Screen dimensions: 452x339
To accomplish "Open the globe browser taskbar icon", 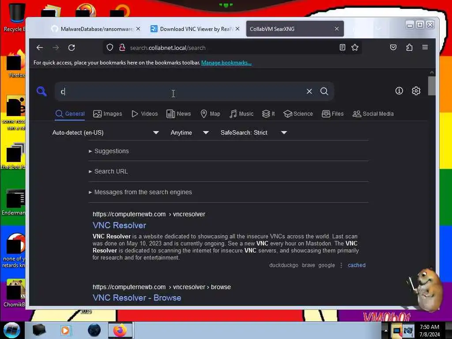I will [x=94, y=330].
